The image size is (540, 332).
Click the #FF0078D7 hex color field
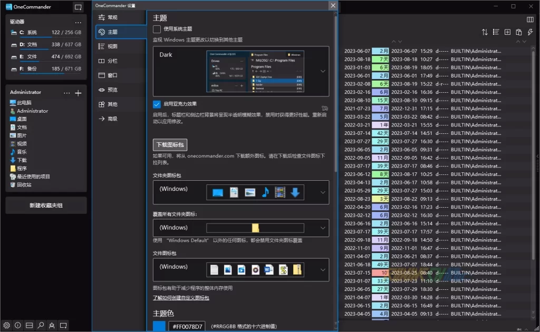[x=186, y=327]
